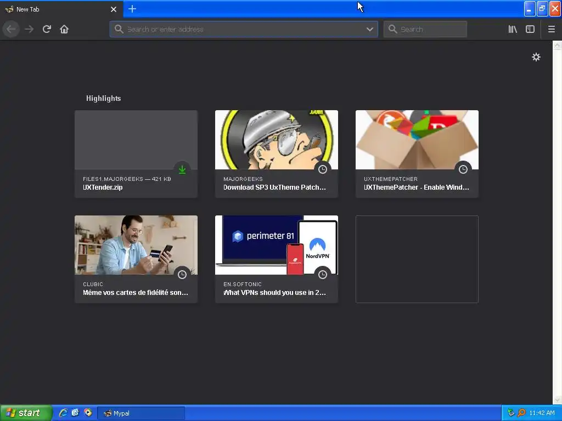The width and height of the screenshot is (562, 421).
Task: Open Même vos cartes de fidélité link
Action: 136,293
